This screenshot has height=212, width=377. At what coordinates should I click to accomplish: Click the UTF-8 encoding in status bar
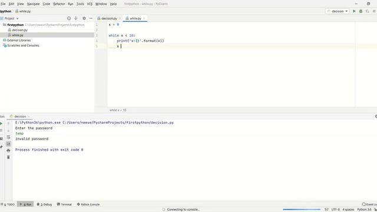point(335,210)
